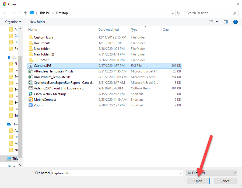Select the TRB-62637 folder
The width and height of the screenshot is (242, 188).
pos(41,60)
